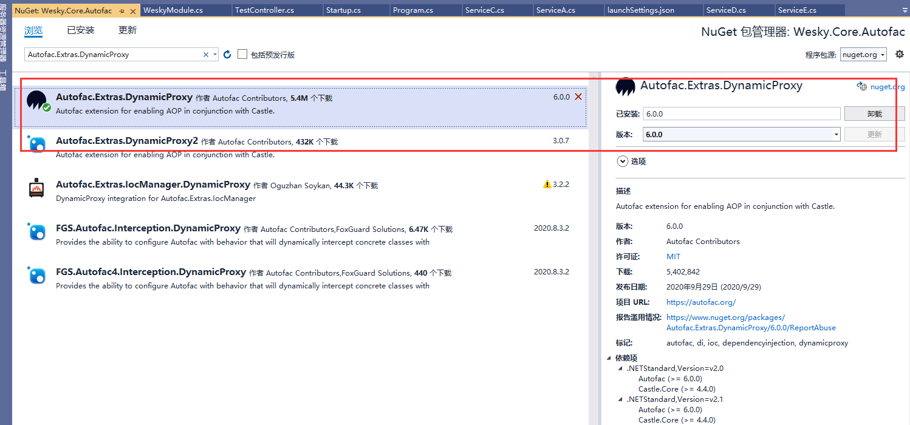Click the Autofac logo in detail pane header

[626, 87]
